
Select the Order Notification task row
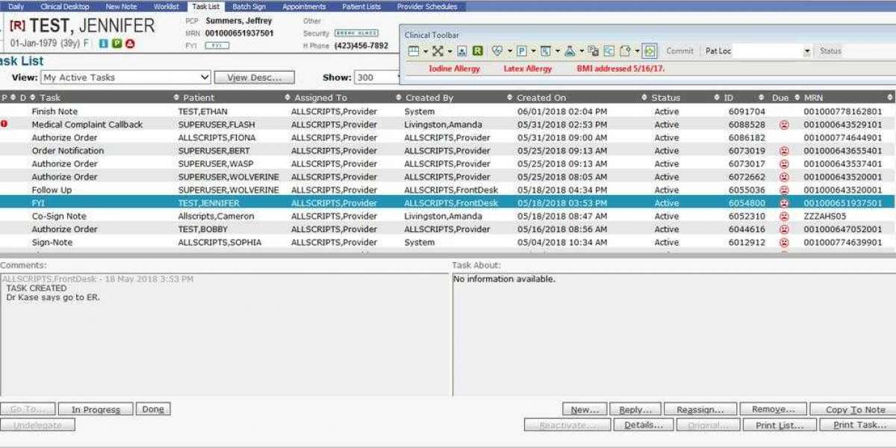pos(447,150)
